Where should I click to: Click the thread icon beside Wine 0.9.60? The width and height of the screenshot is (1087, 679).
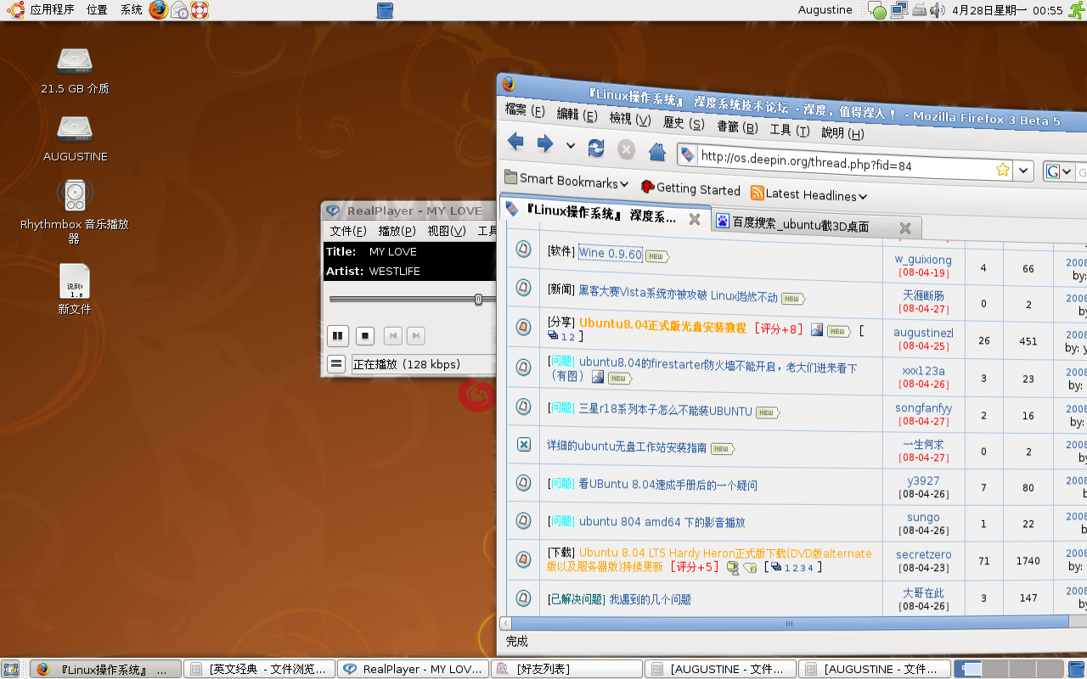(x=523, y=250)
